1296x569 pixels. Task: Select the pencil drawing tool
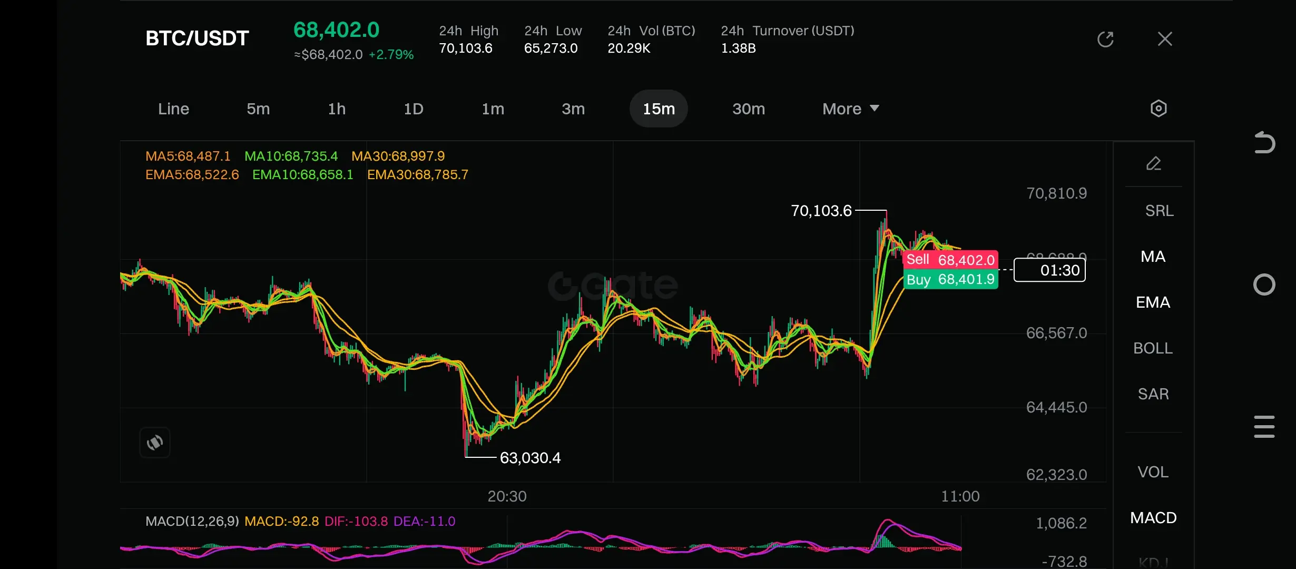[1153, 164]
